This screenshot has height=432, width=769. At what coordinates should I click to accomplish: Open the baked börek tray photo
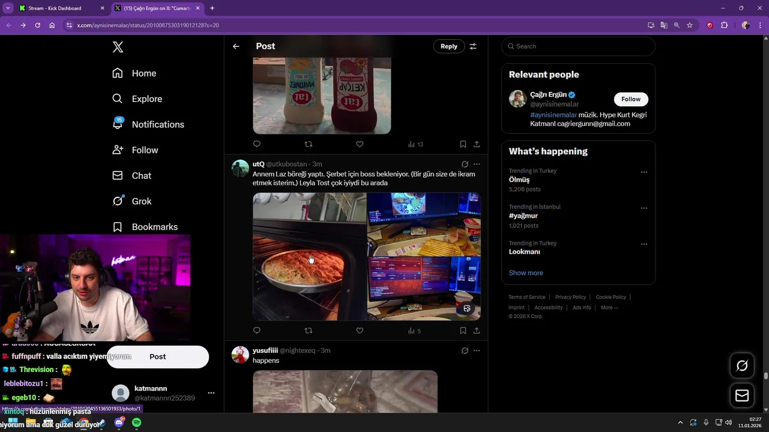(x=309, y=257)
